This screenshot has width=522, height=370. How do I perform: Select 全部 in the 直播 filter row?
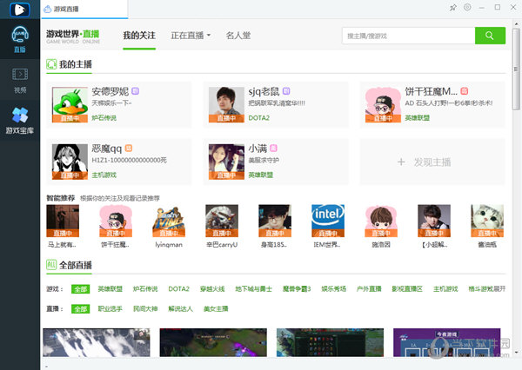[81, 309]
